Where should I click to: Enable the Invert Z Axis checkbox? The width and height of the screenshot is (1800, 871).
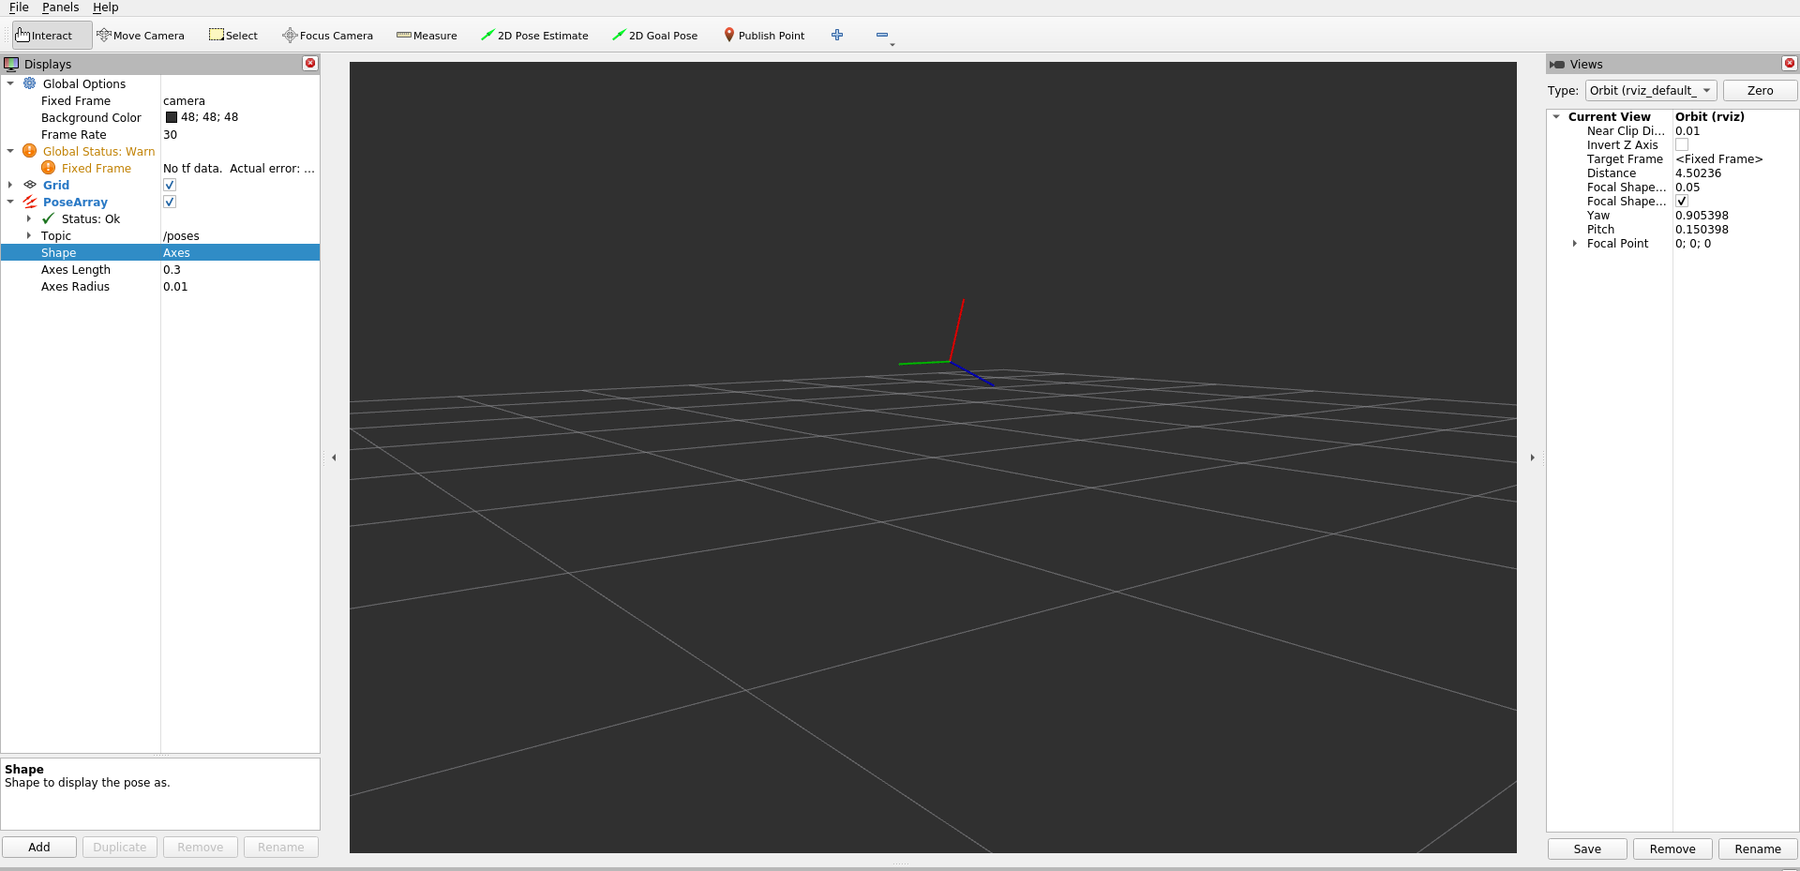pos(1682,145)
